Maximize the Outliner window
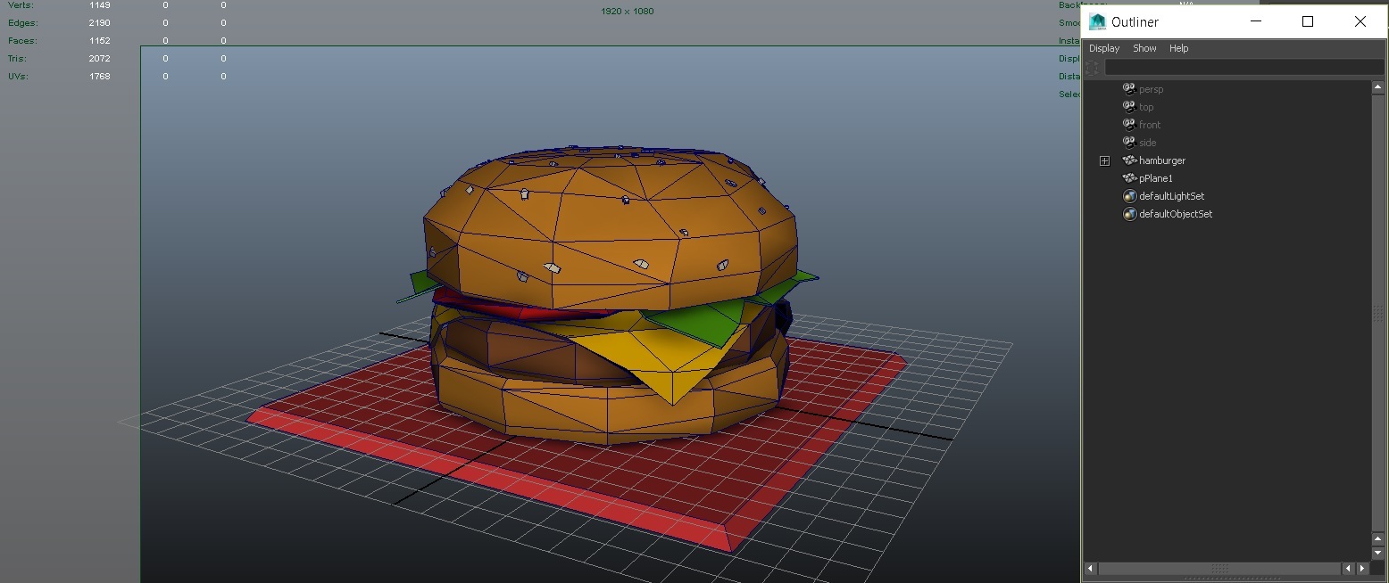This screenshot has width=1389, height=583. point(1308,21)
